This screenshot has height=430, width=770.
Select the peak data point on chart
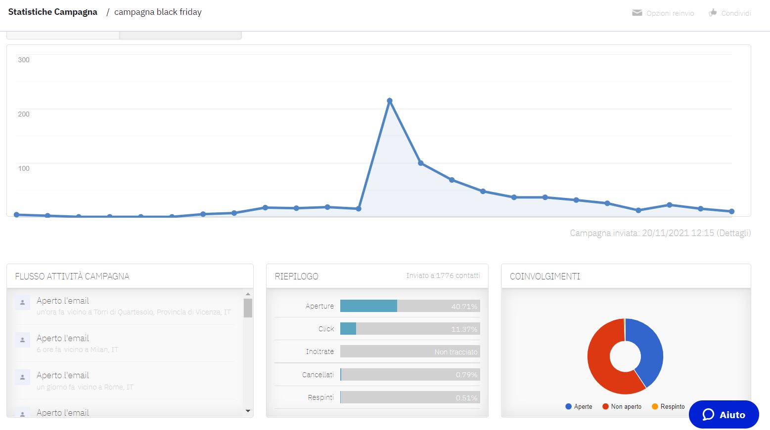[x=390, y=101]
